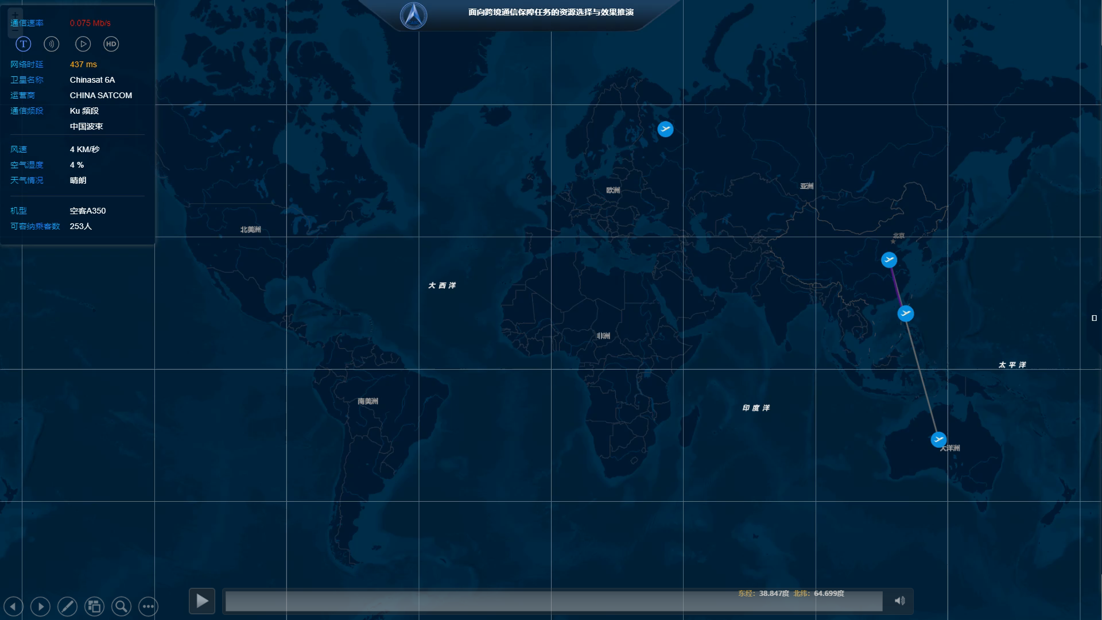Click the compass logo in title bar

point(413,15)
